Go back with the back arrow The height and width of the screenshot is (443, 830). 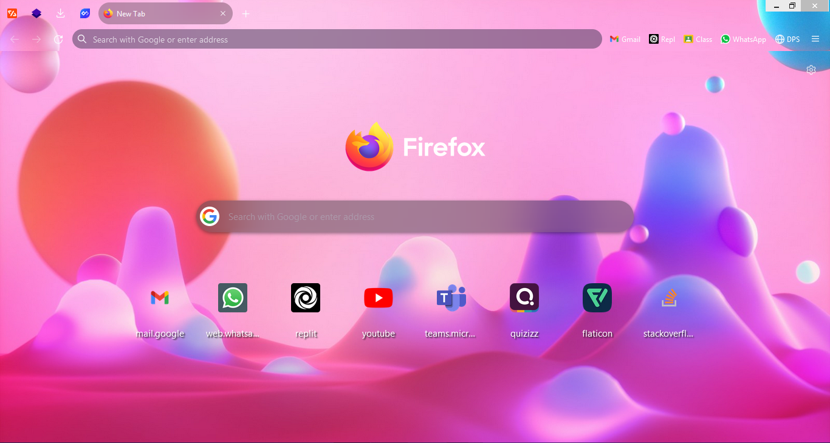[15, 39]
